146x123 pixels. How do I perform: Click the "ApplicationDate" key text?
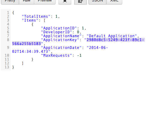pyautogui.click(x=61, y=48)
